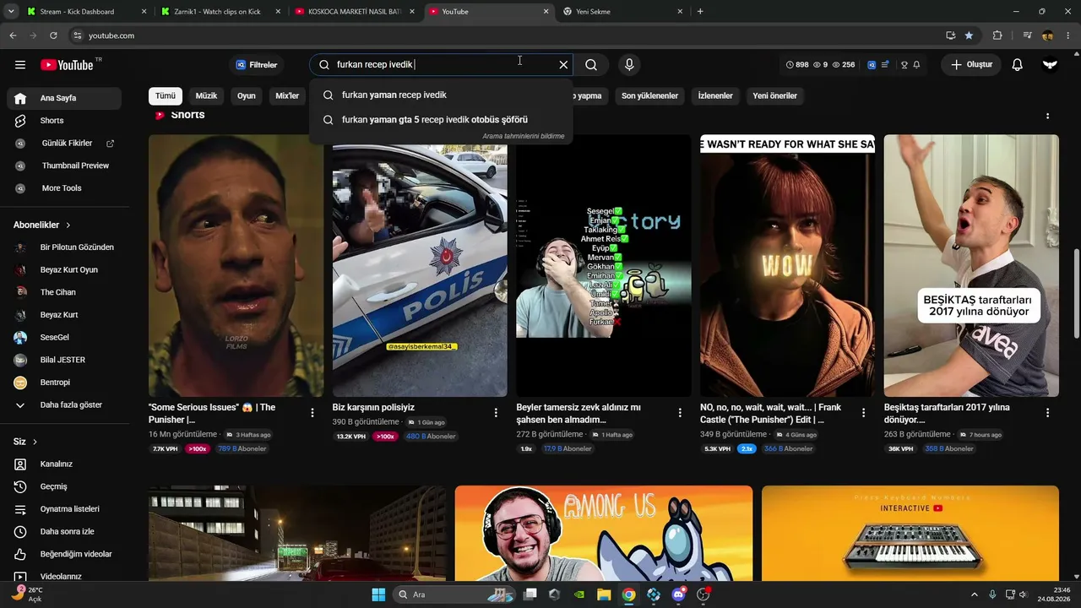Image resolution: width=1081 pixels, height=608 pixels.
Task: Switch to the Yeni Sekme tab
Action: coord(623,12)
